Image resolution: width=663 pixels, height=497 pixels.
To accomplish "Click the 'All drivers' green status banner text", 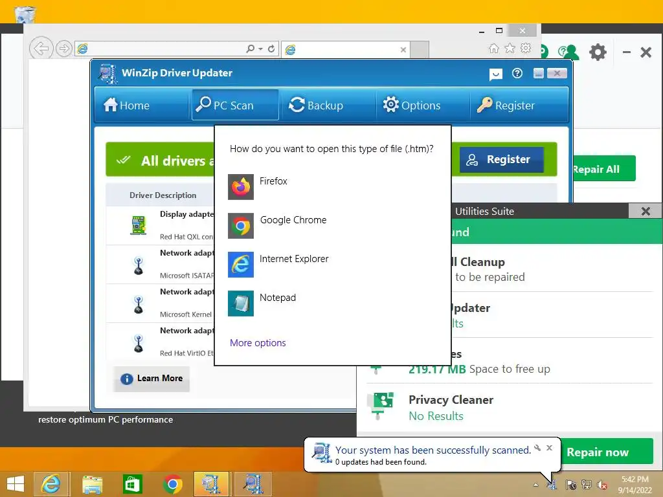I will 178,161.
